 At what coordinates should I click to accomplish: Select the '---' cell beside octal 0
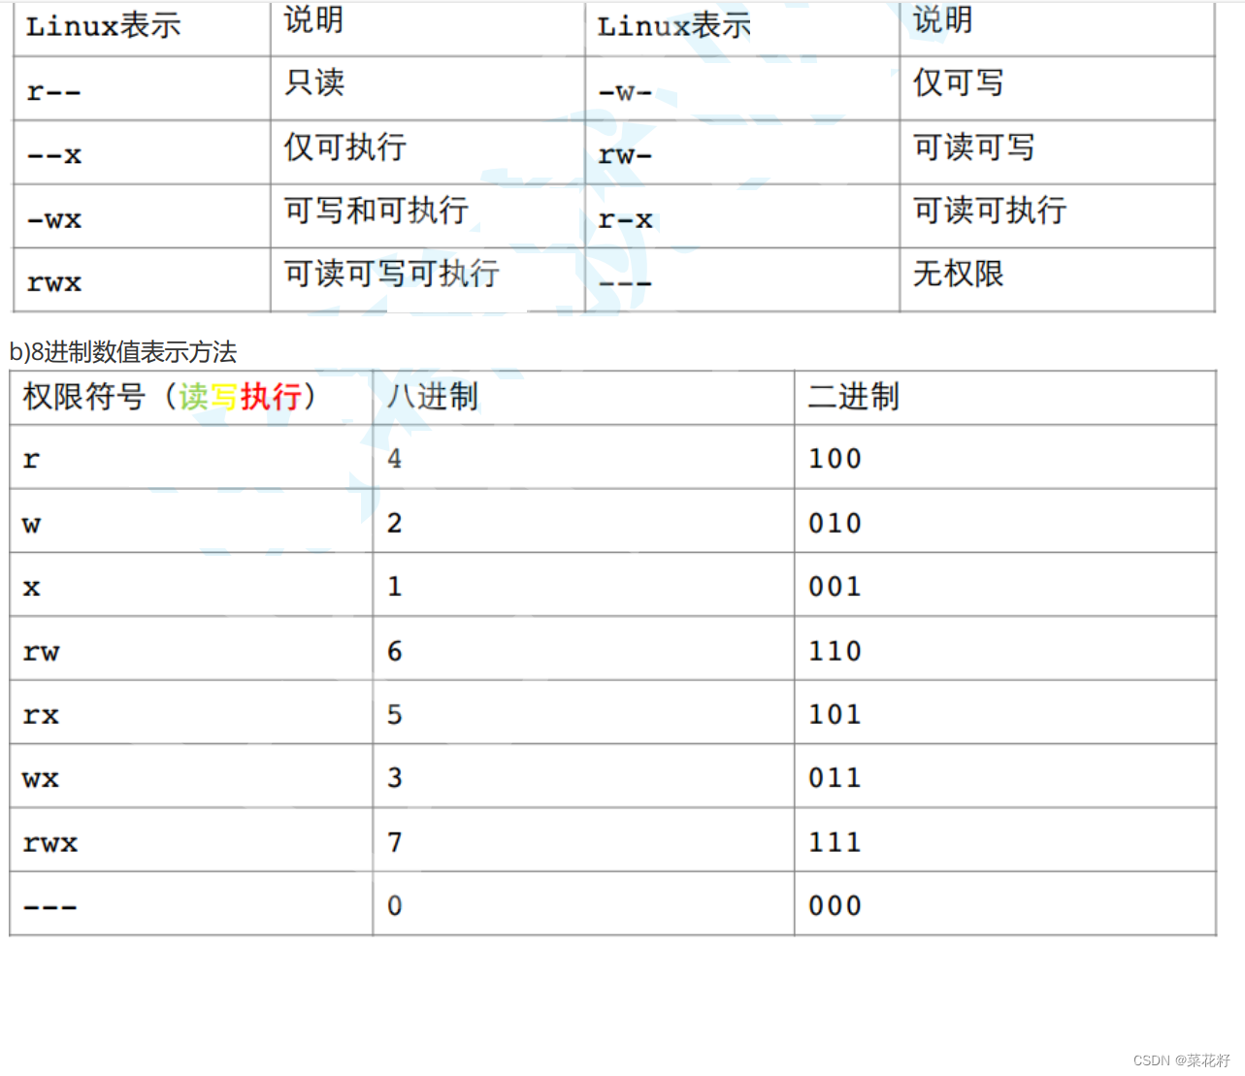tap(191, 904)
